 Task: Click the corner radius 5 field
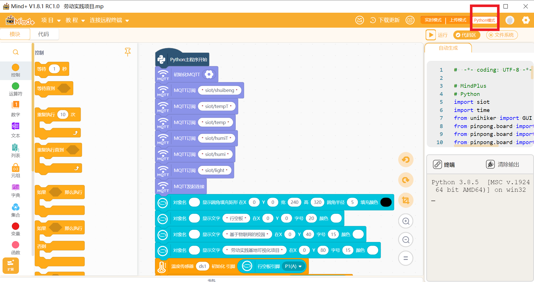(352, 202)
